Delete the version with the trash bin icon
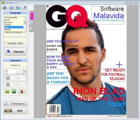 pyautogui.click(x=22, y=91)
